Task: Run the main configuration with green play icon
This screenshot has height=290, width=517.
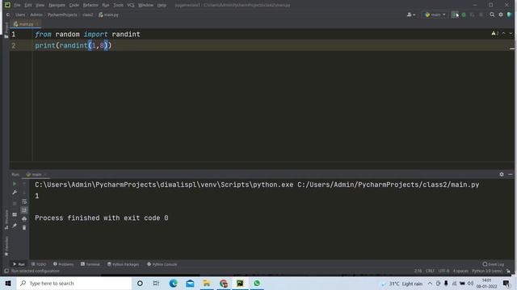Action: 455,14
